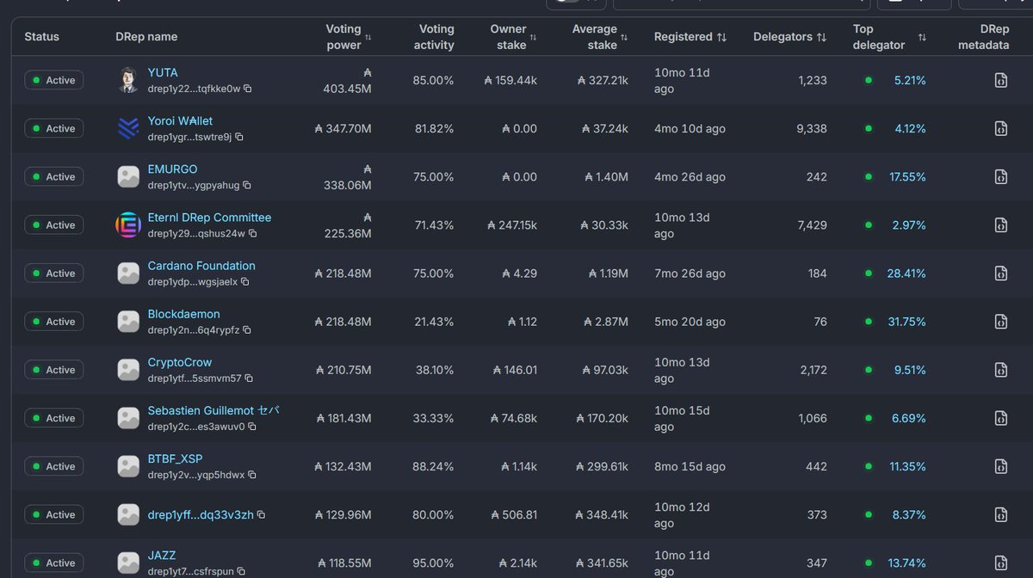Click the Yoroi Wallet logo

coord(127,128)
